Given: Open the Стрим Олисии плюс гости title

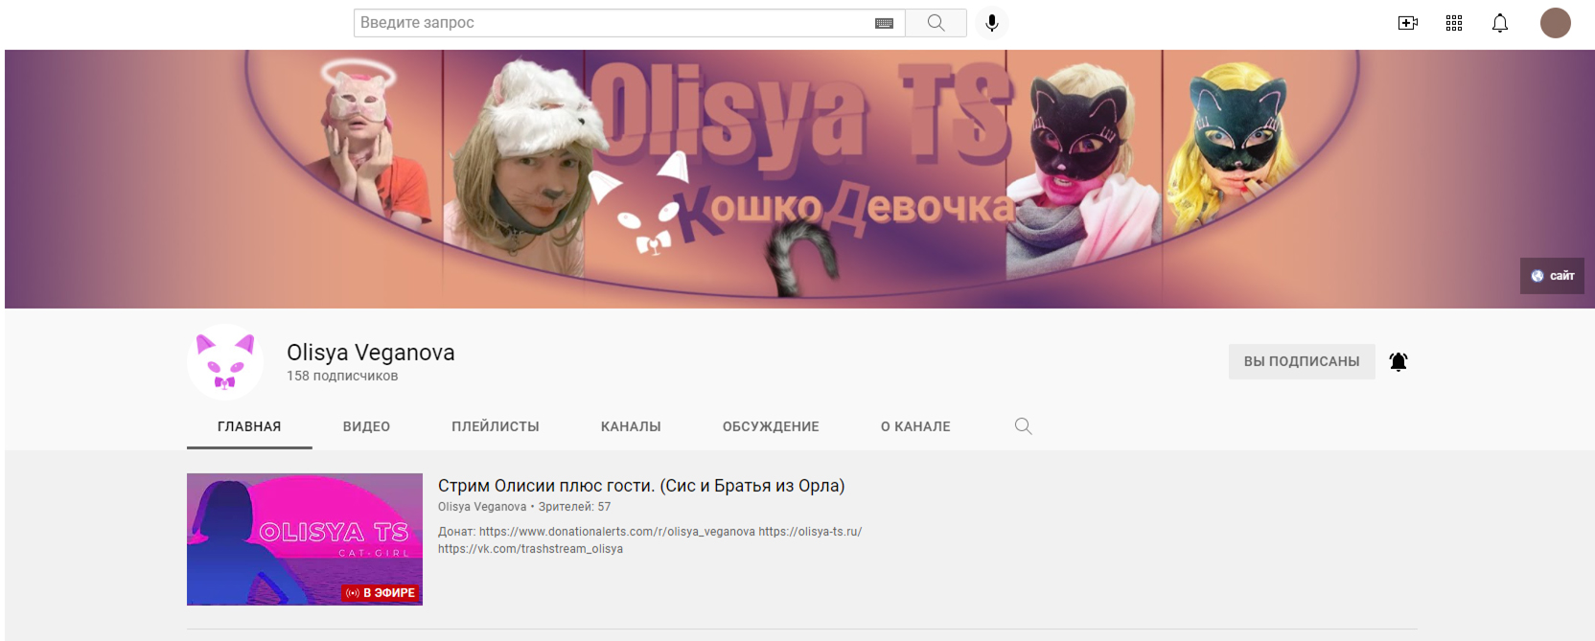Looking at the screenshot, I should [641, 486].
